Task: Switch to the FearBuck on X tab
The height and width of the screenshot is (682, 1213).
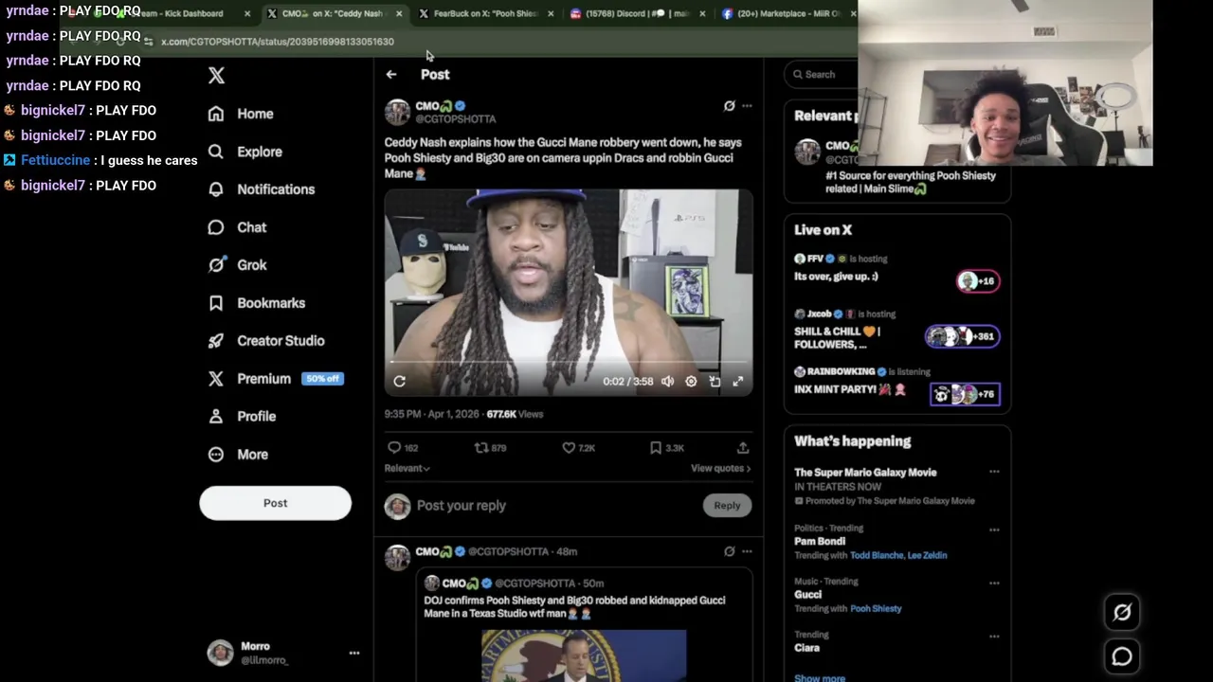Action: 485,13
